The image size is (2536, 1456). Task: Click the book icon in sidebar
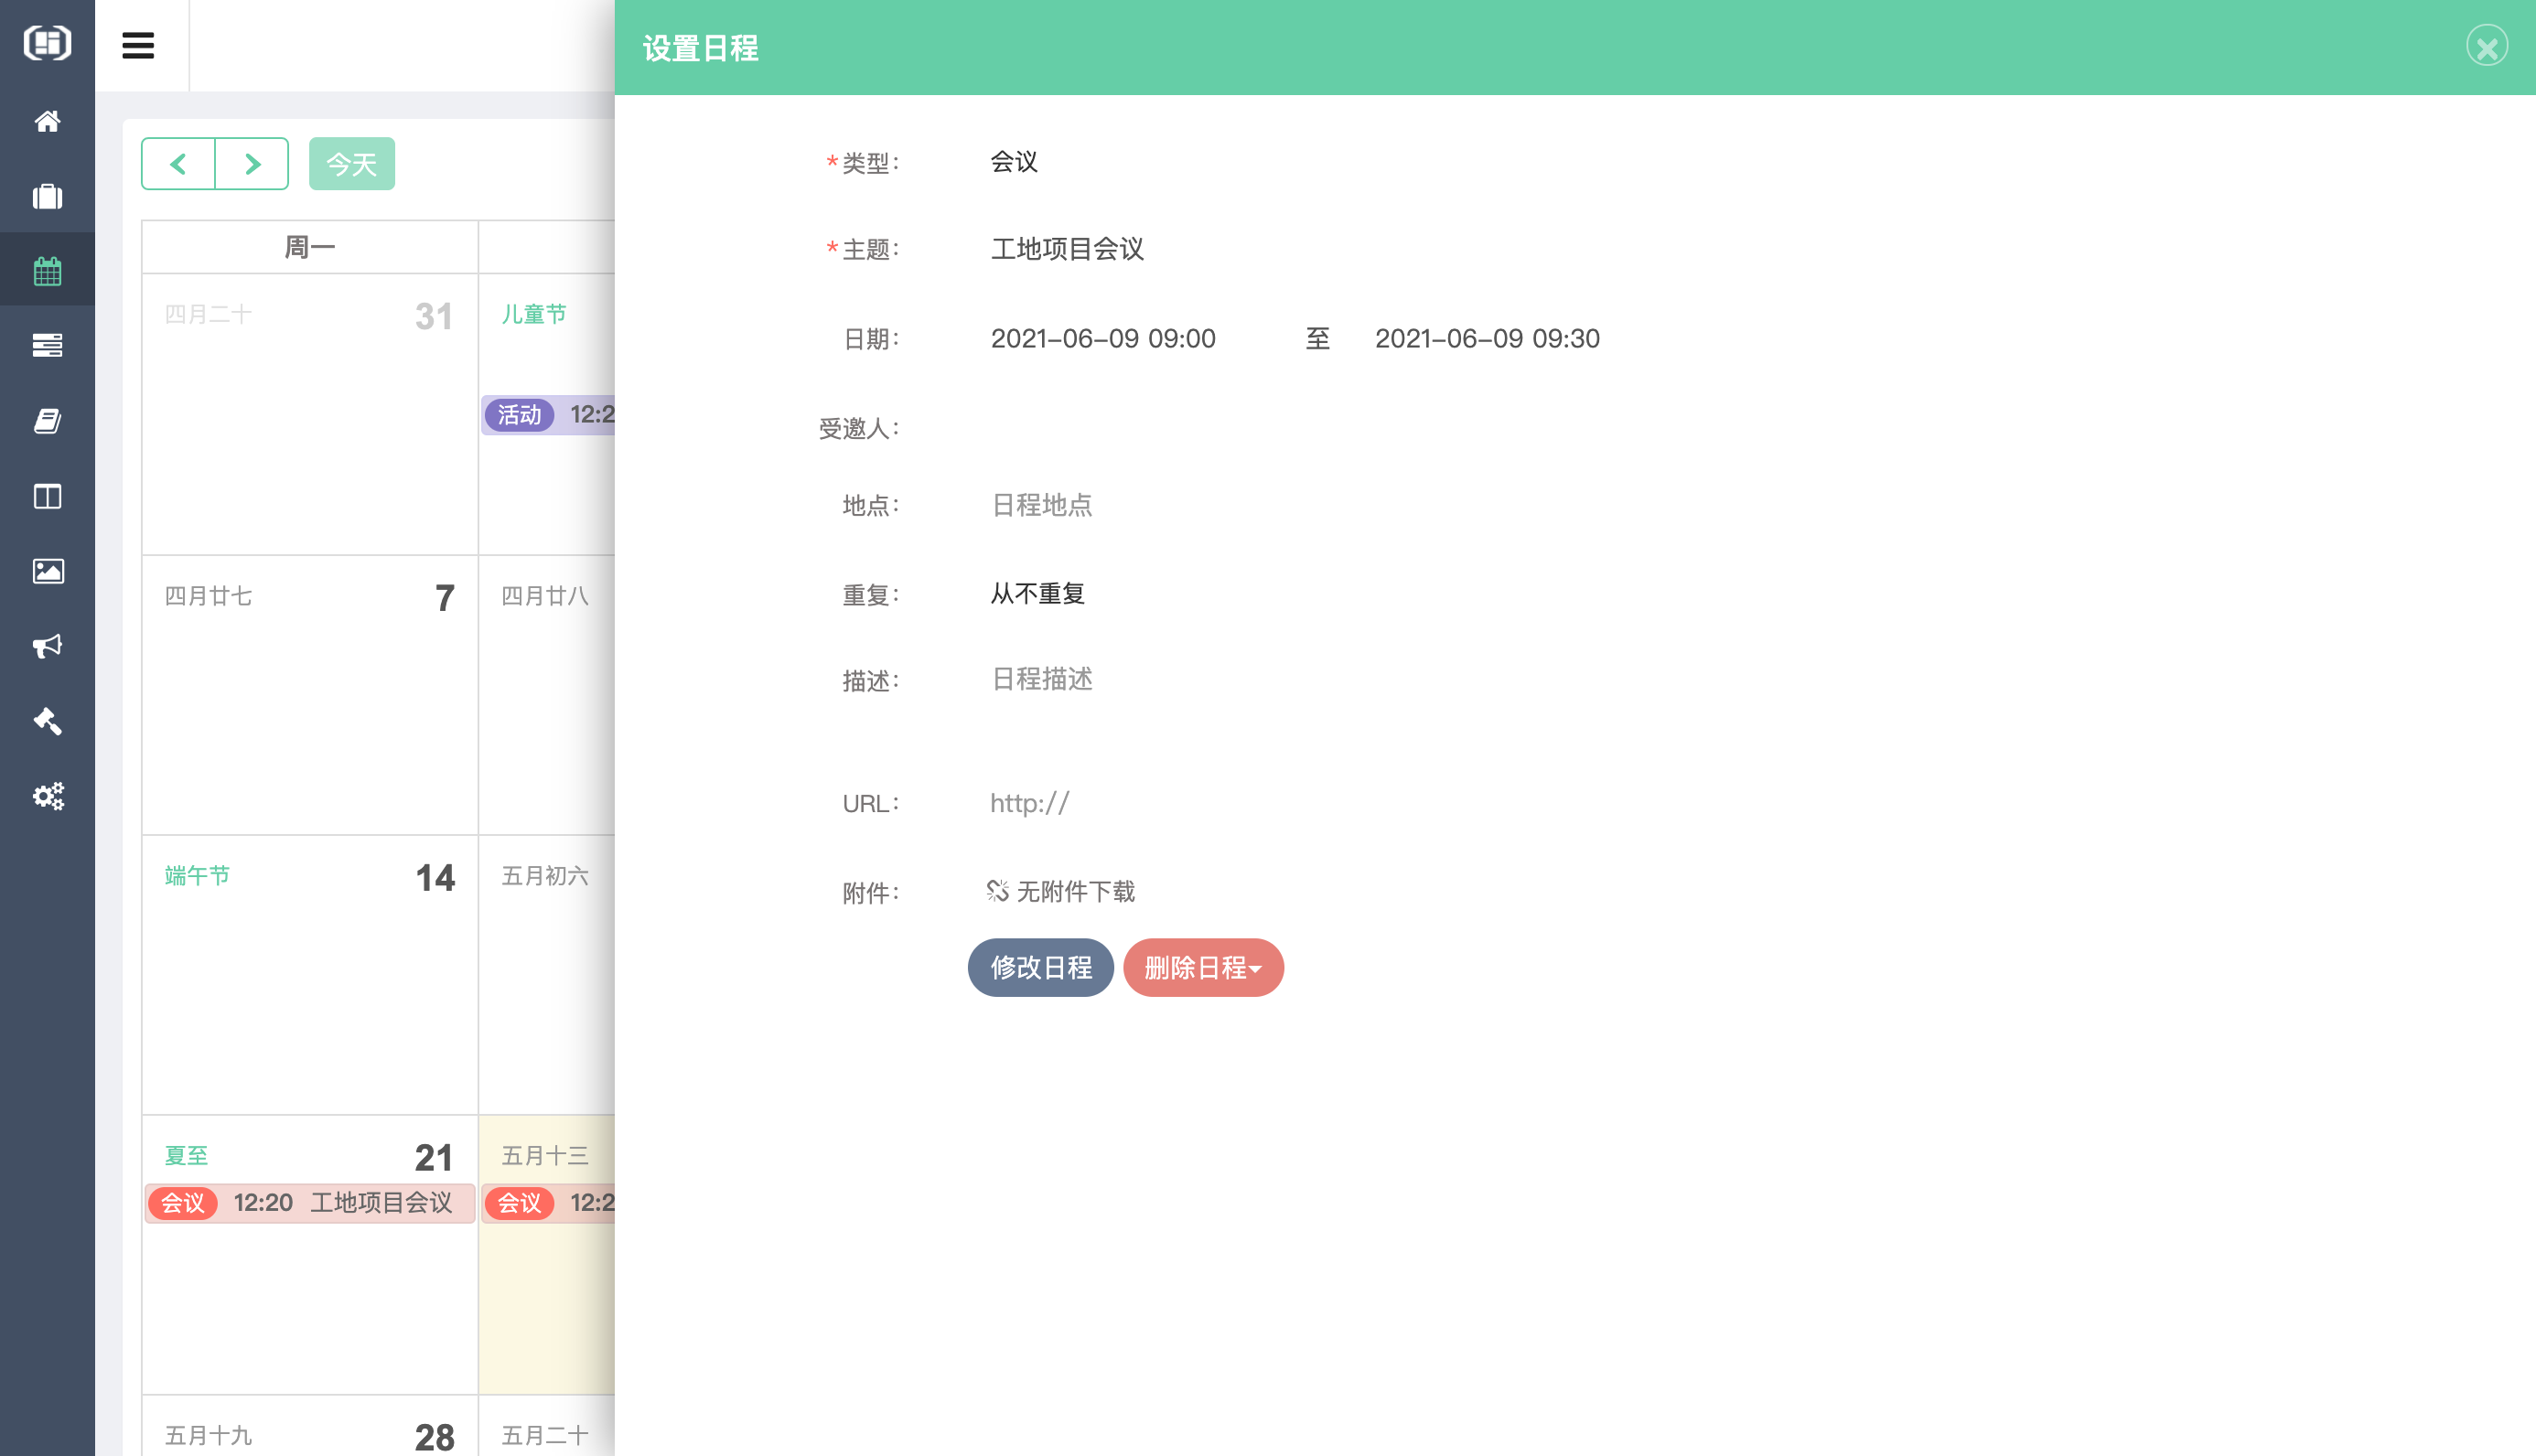pyautogui.click(x=47, y=420)
